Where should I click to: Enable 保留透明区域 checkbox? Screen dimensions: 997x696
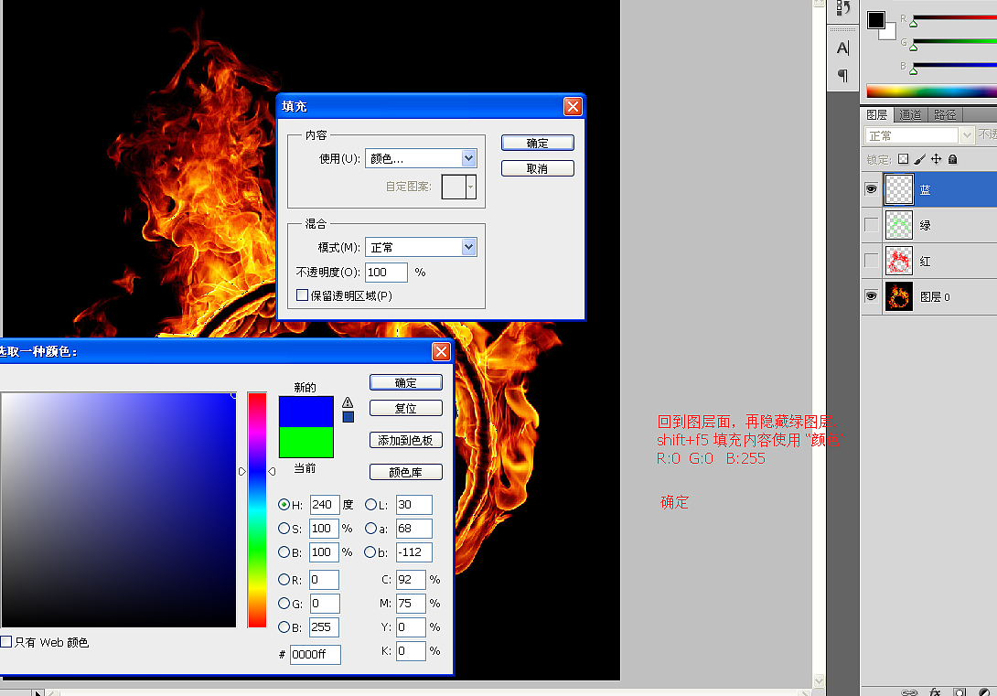(303, 294)
